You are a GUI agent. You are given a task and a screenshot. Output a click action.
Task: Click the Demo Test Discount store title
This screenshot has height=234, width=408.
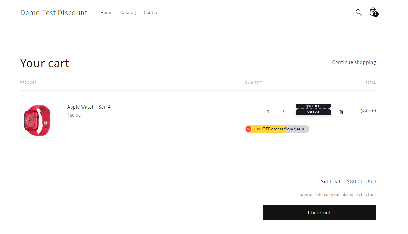point(54,12)
